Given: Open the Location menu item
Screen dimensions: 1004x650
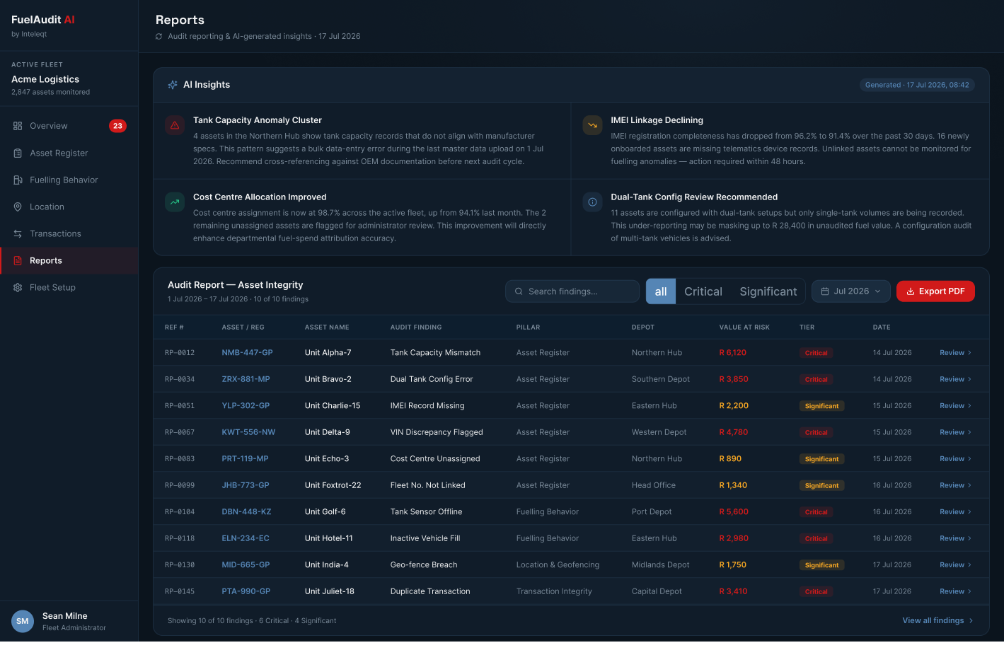Looking at the screenshot, I should [x=69, y=207].
